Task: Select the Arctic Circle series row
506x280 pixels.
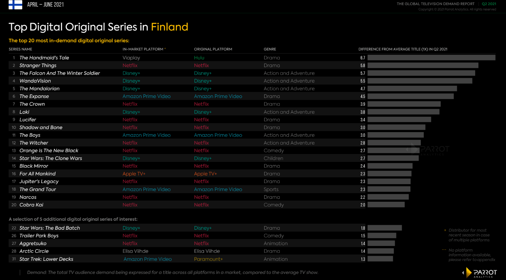Action: pyautogui.click(x=187, y=251)
